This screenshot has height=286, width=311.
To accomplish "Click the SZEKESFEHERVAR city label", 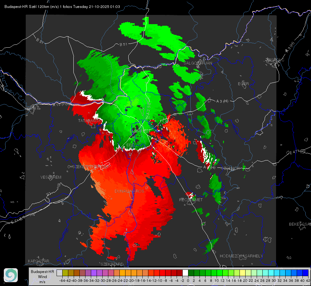I will click(x=90, y=167).
